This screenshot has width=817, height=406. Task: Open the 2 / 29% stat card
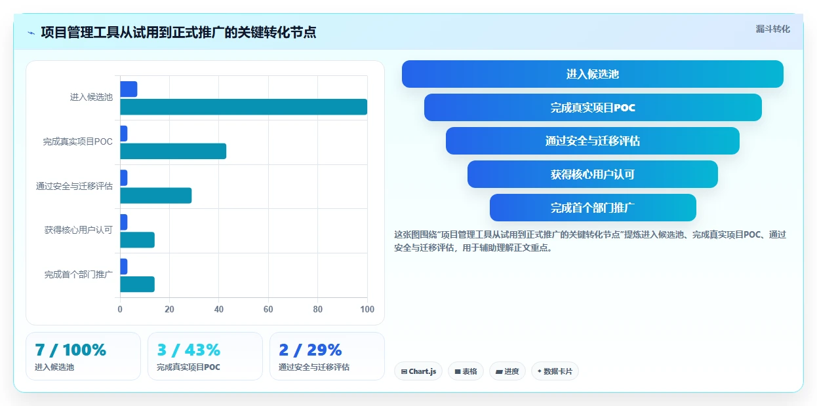[327, 356]
